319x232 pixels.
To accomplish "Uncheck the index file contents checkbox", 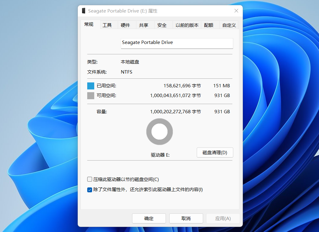I will (90, 190).
